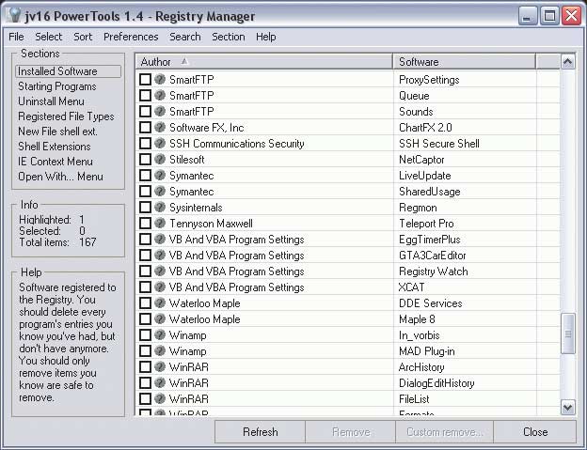The image size is (587, 450).
Task: Click the icon in the ProxySettings row
Action: (160, 79)
